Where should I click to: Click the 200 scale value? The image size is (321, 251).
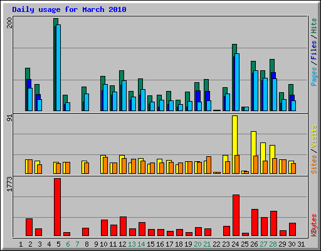point(9,23)
